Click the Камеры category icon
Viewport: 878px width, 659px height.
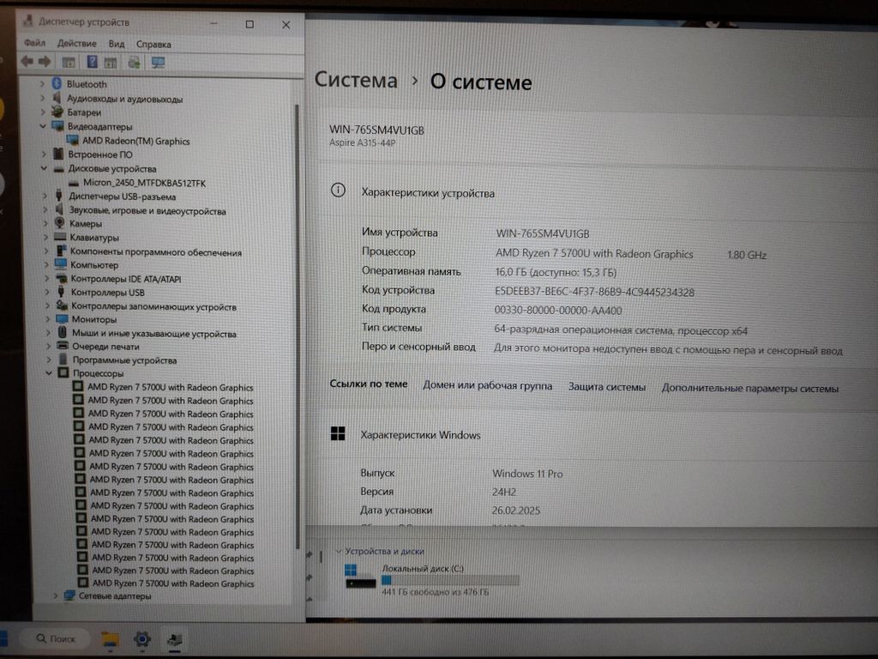[x=60, y=223]
